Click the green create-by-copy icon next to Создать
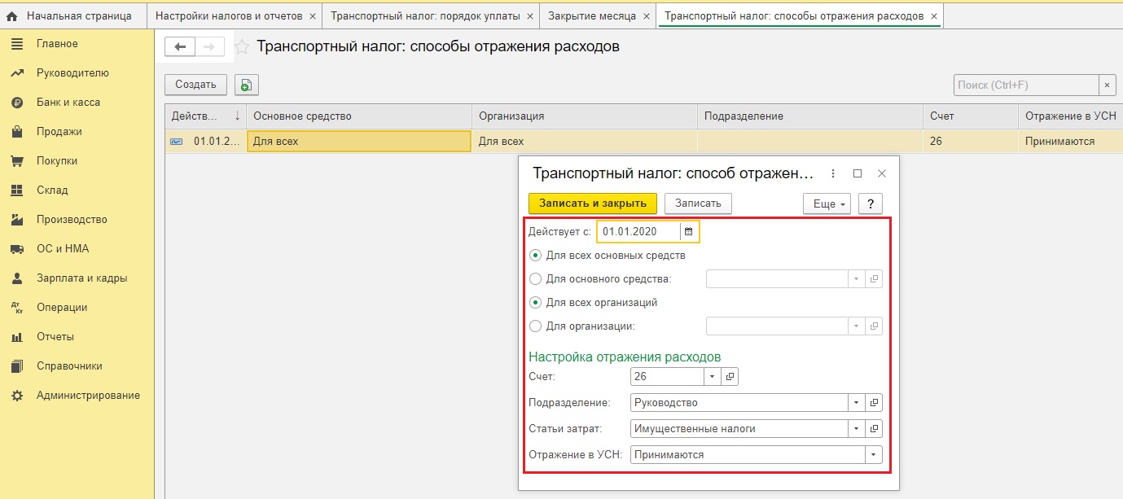Screen dimensions: 1123x499 (x=246, y=85)
